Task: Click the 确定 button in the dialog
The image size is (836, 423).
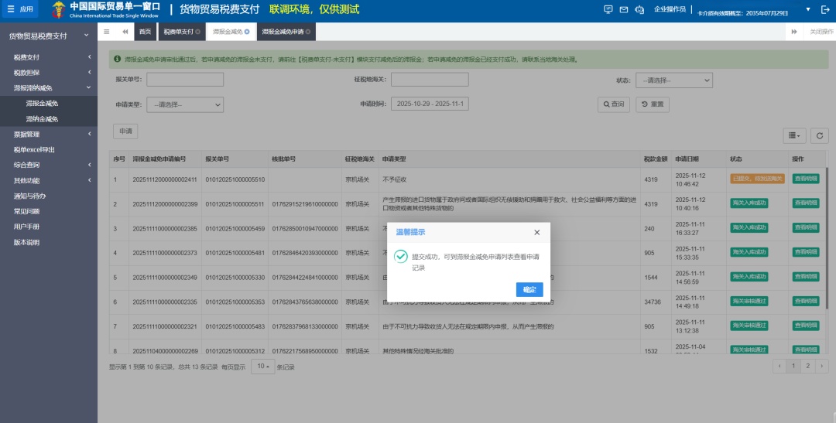Action: pyautogui.click(x=529, y=289)
